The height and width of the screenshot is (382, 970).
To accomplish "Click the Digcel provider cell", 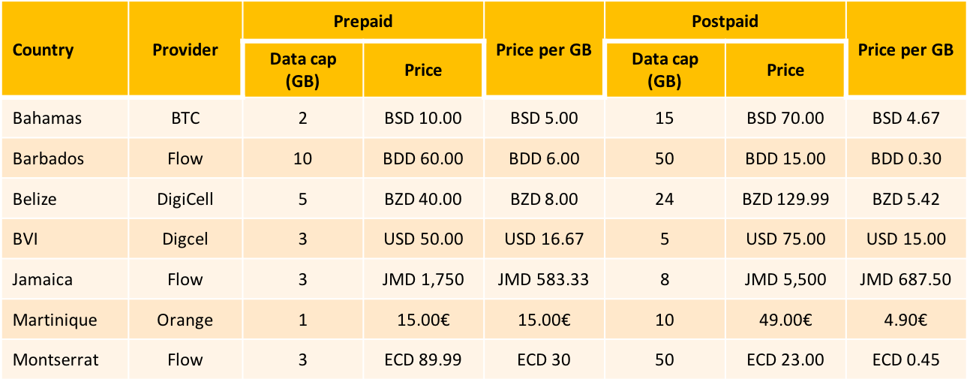I will coord(185,239).
